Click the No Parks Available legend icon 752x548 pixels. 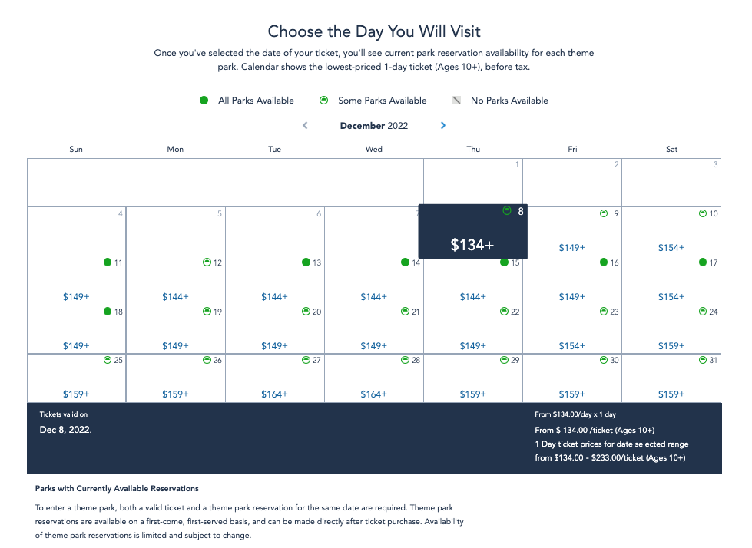pos(456,100)
